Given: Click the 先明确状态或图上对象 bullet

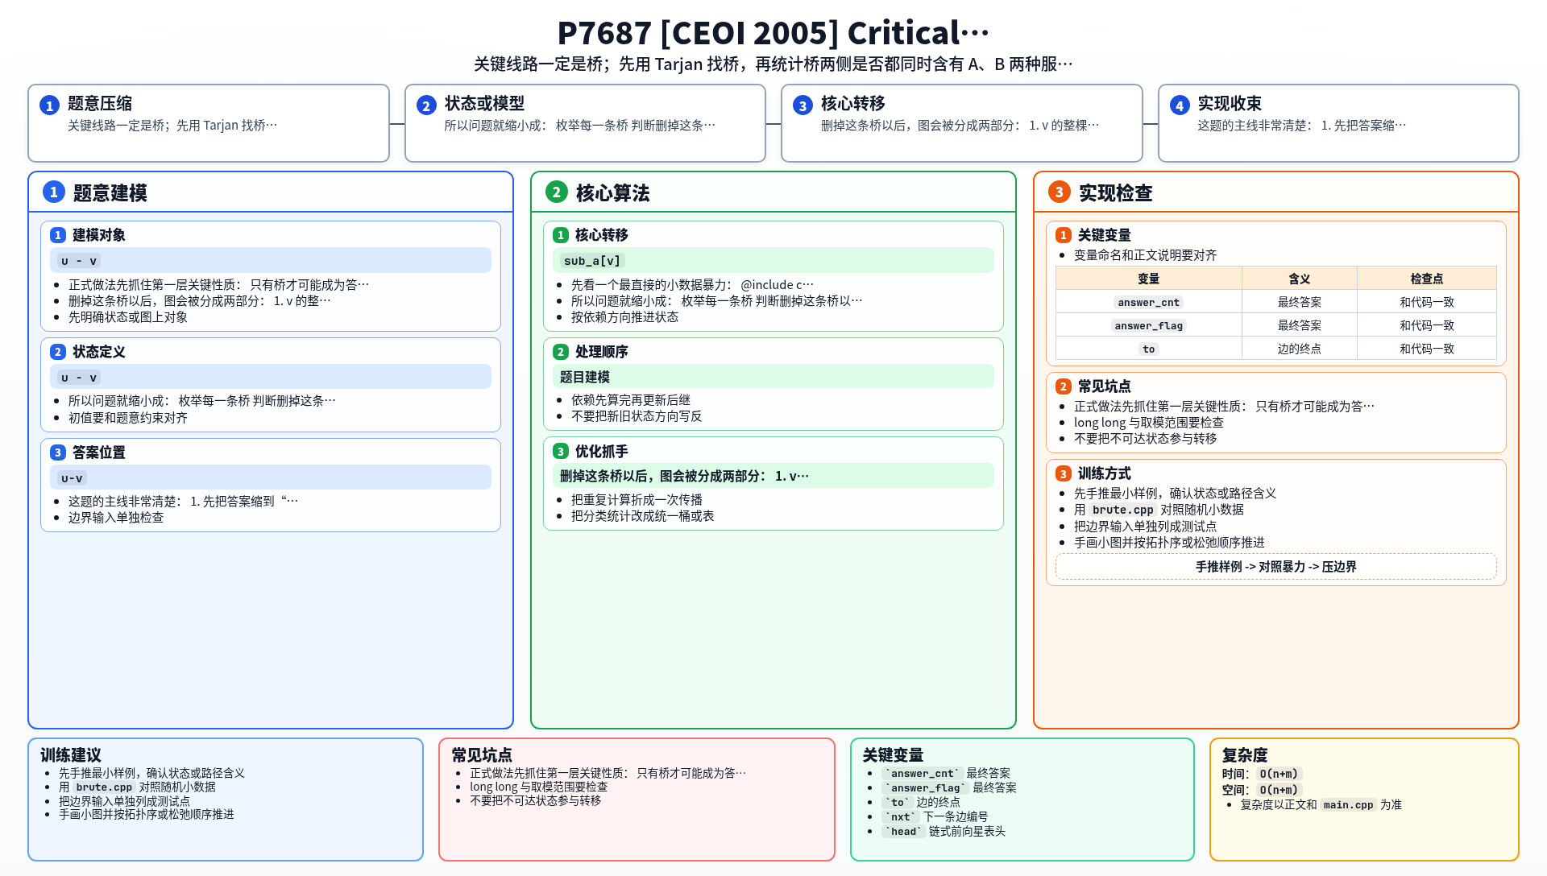Looking at the screenshot, I should click(x=127, y=317).
